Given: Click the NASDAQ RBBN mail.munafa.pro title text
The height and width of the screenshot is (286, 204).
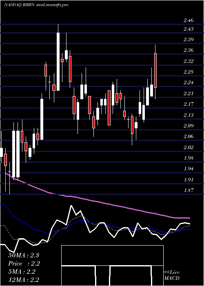Looking at the screenshot, I should (x=36, y=5).
